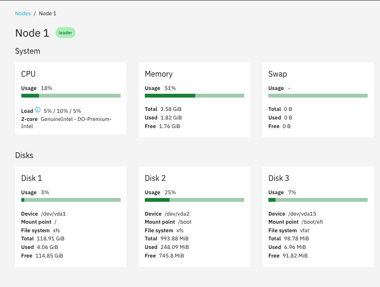Select Disk 1 free 114.85 GiB
Viewport: 380px width, 287px height.
coord(49,256)
